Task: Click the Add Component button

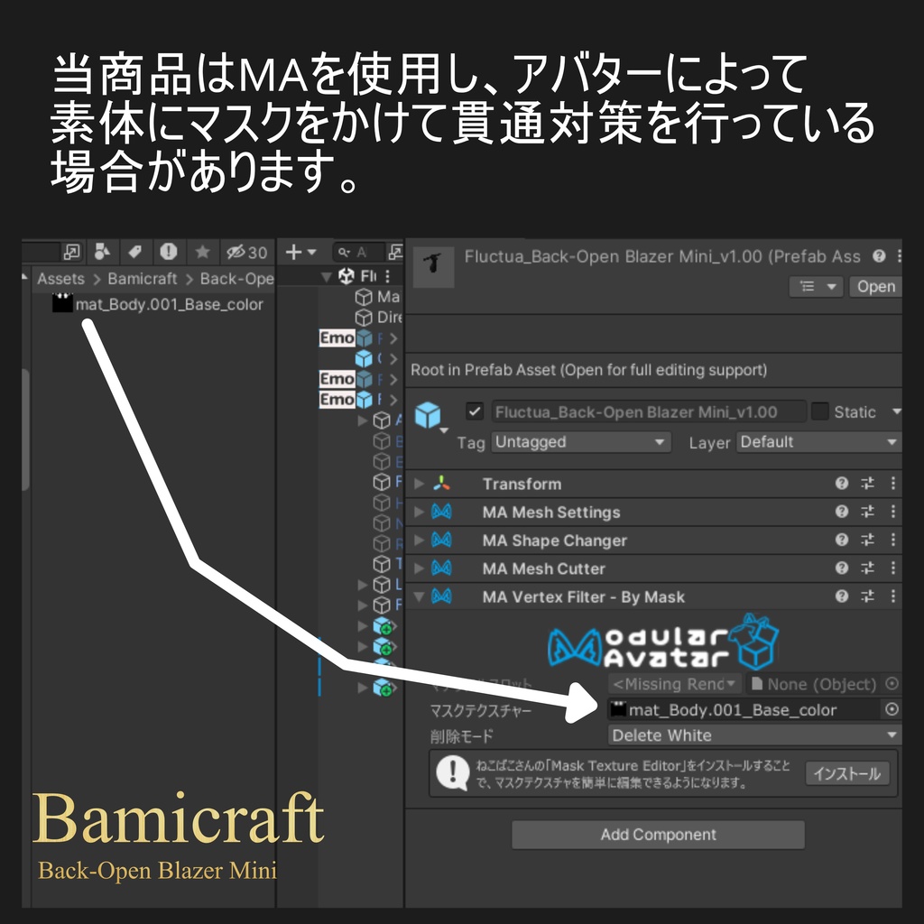Action: pos(658,835)
